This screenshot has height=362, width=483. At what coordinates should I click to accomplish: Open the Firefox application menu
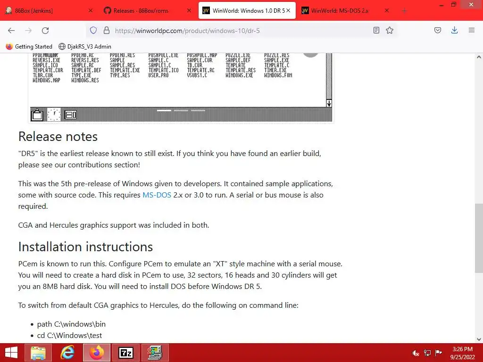tap(472, 30)
